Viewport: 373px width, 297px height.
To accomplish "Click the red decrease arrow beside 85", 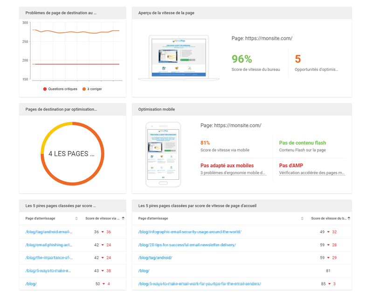I will tap(328, 284).
